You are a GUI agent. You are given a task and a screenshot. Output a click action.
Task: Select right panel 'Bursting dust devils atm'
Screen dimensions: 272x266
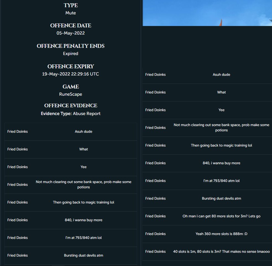[221, 199]
